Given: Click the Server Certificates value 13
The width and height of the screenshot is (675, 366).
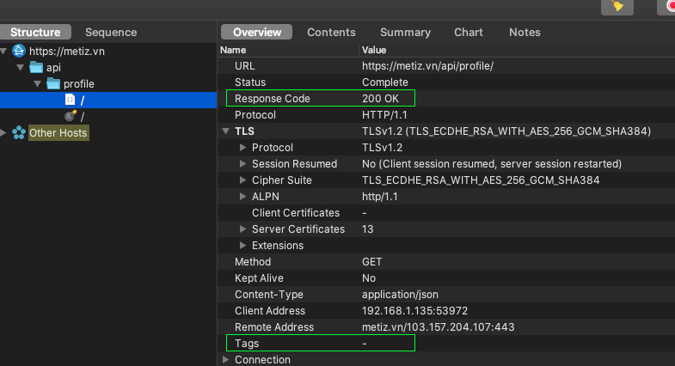Looking at the screenshot, I should click(x=368, y=229).
